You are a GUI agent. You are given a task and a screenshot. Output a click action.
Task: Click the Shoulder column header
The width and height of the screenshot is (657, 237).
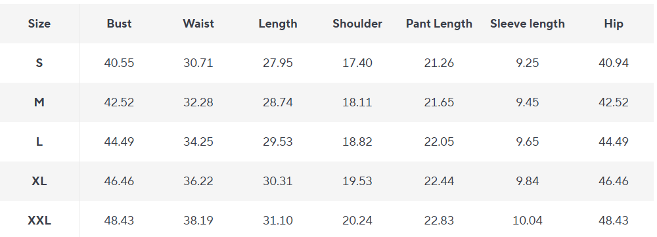pyautogui.click(x=357, y=24)
